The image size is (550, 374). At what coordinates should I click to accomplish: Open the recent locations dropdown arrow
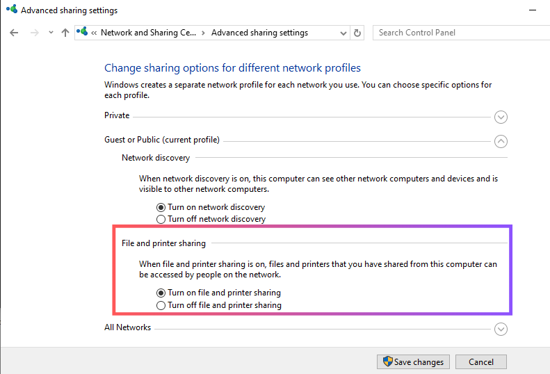51,33
